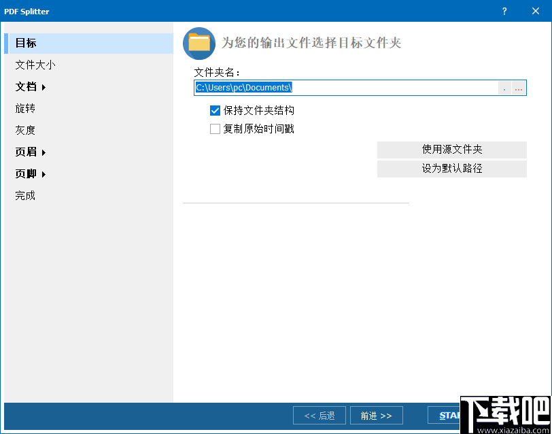Go to the 文件大小 section
This screenshot has width=552, height=434.
point(35,65)
